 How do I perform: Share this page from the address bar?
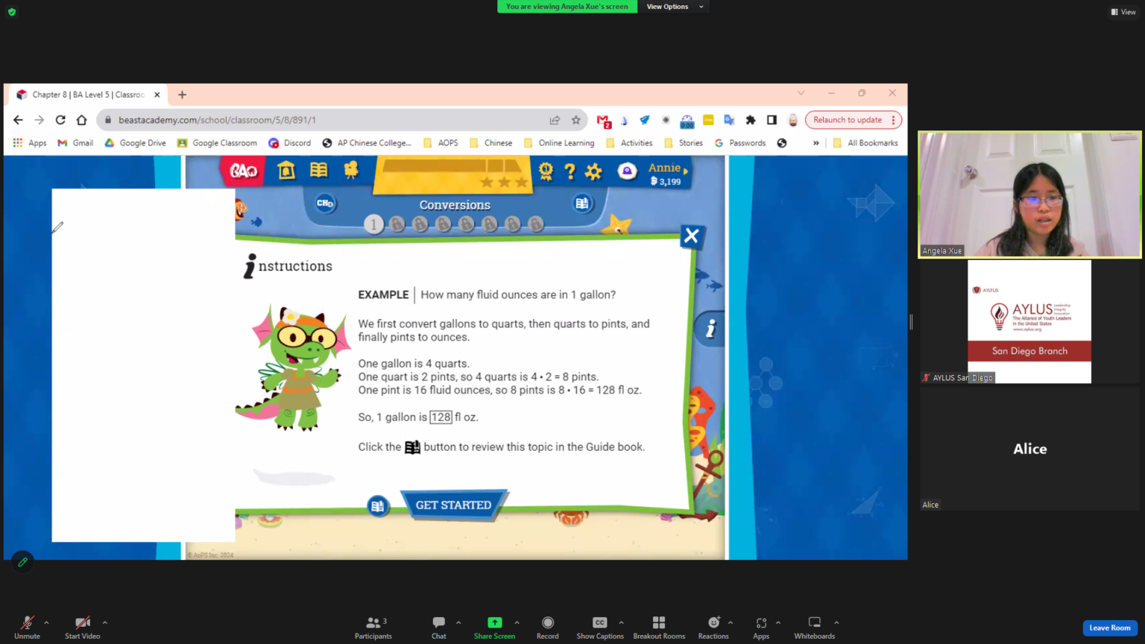click(x=555, y=120)
